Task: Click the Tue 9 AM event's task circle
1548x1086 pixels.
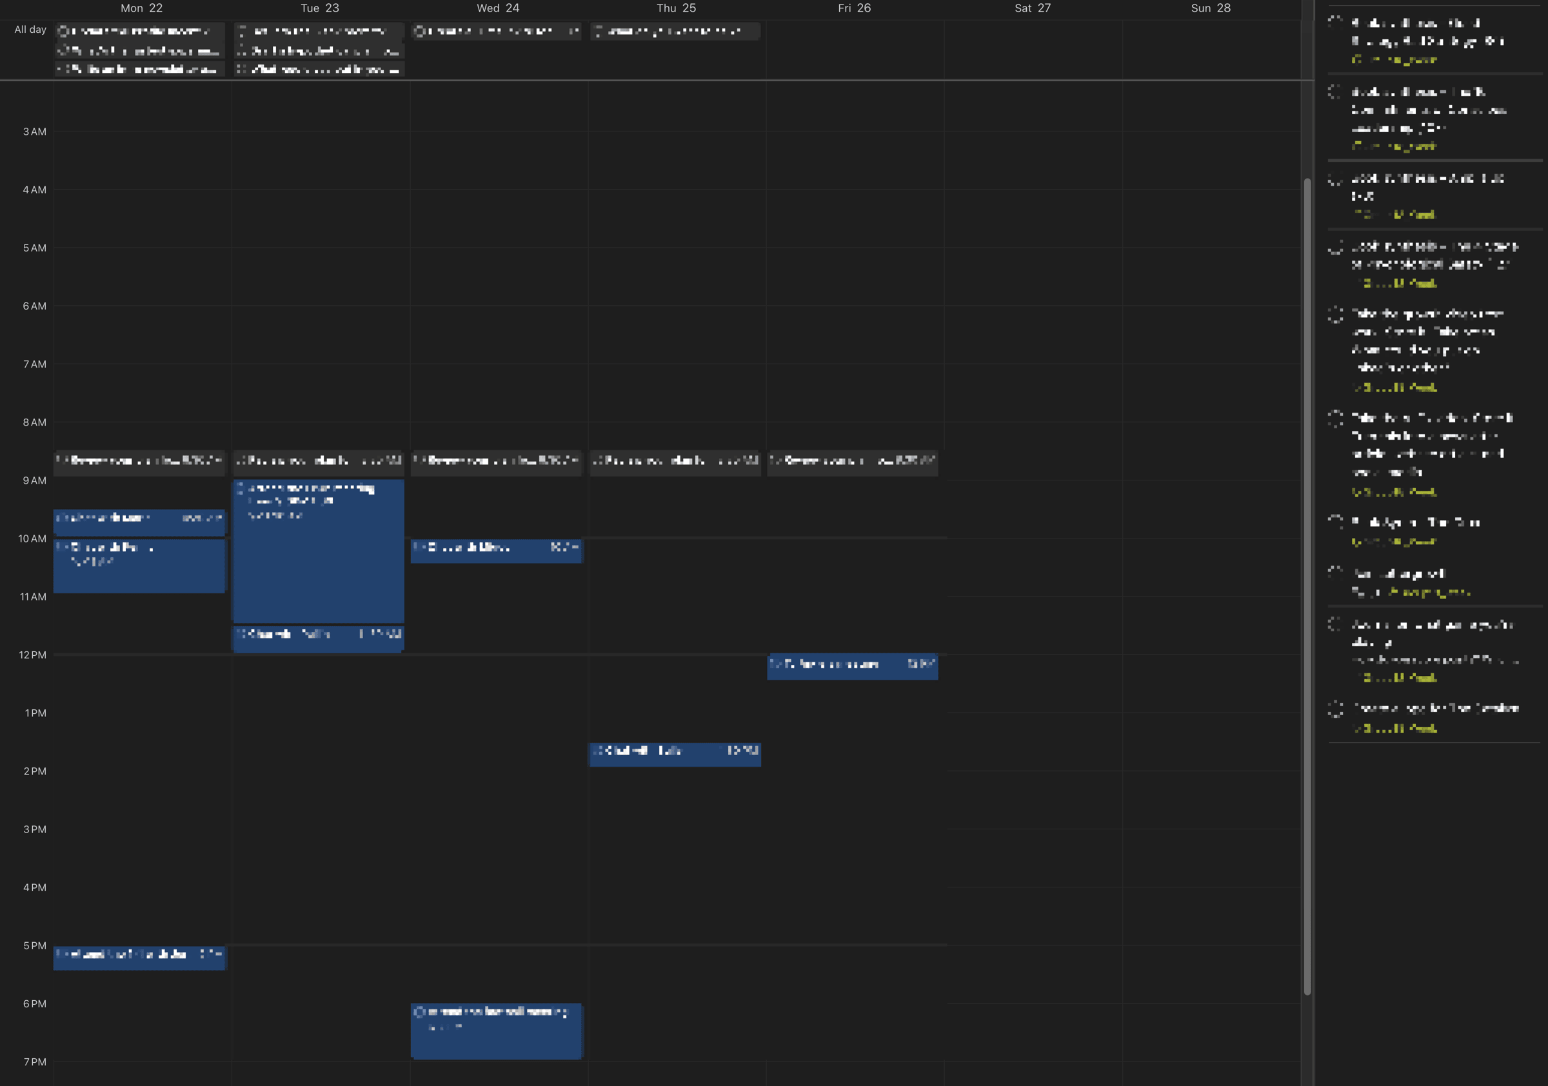Action: [x=241, y=488]
